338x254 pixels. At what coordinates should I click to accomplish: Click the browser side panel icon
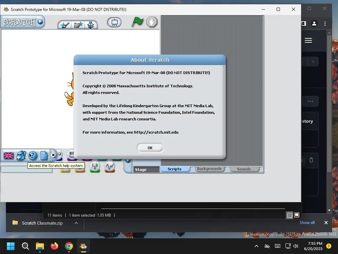[304, 23]
